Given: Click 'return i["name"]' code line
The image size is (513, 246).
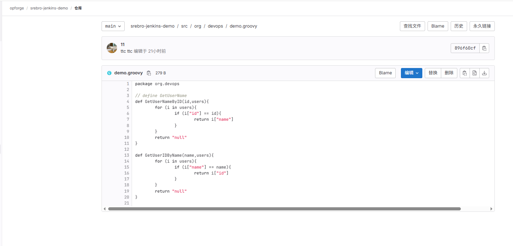Looking at the screenshot, I should click(x=214, y=119).
